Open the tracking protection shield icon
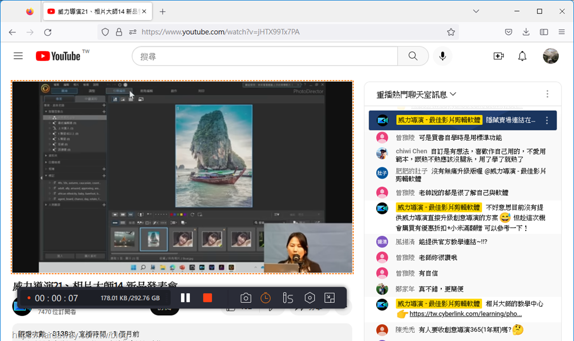This screenshot has width=574, height=341. click(105, 32)
